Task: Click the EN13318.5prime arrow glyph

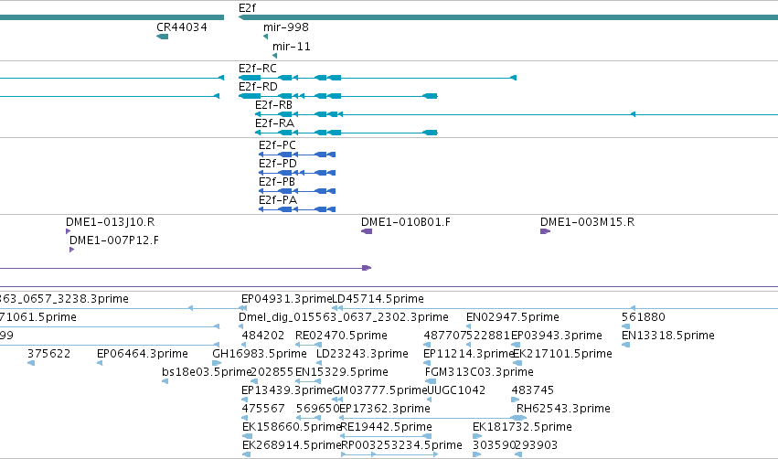Action: point(625,345)
